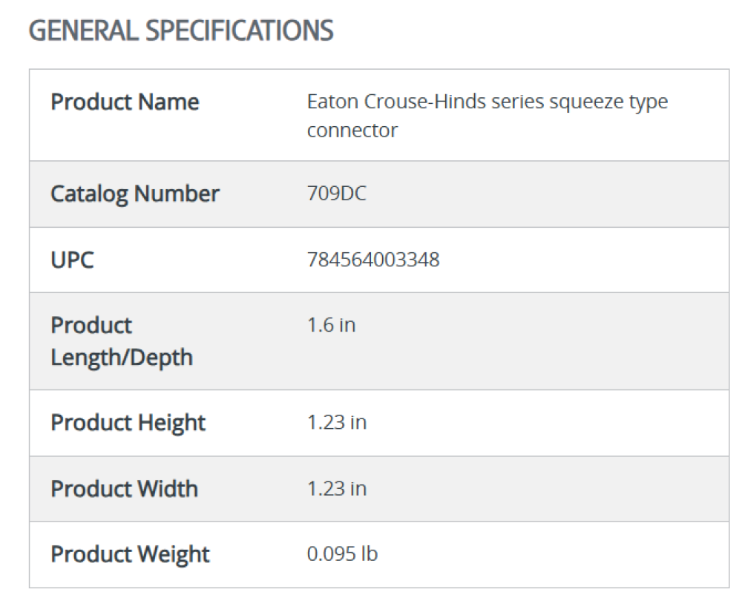Click the Product Weight label
742x595 pixels.
(x=130, y=553)
